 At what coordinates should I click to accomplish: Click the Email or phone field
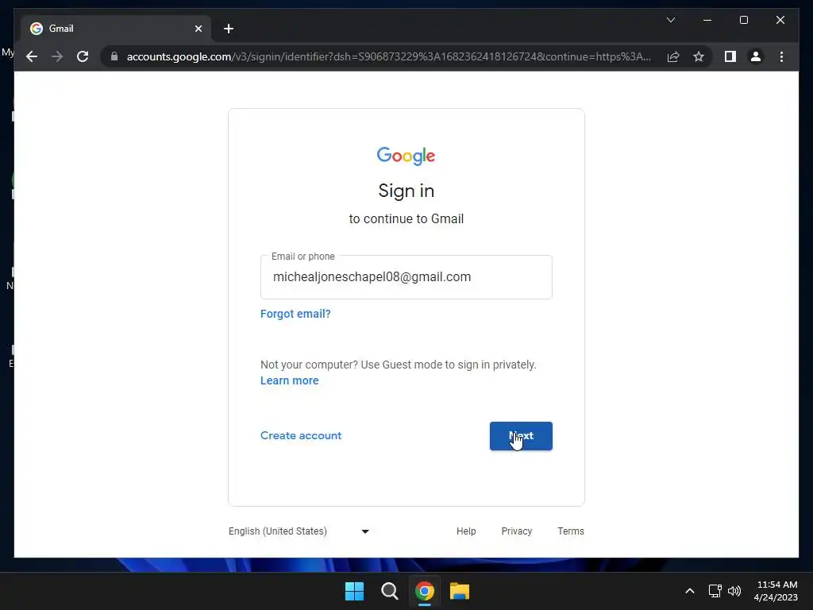coord(406,277)
